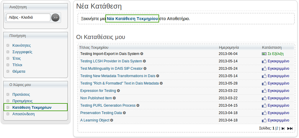Open gear options for A Learning Object

(x=112, y=120)
